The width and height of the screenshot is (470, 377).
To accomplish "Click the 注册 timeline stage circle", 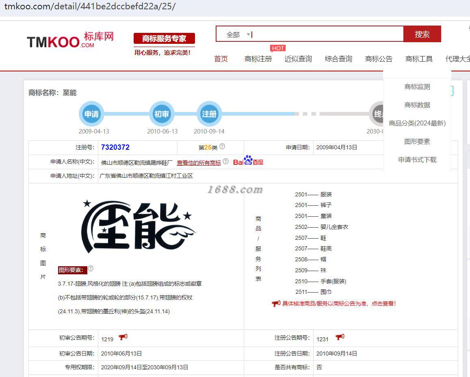I will tap(209, 114).
